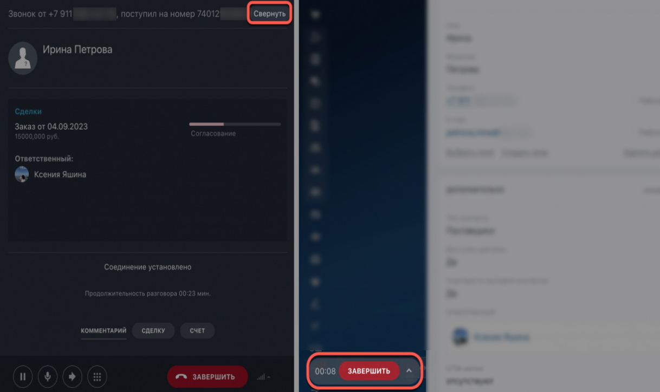Collapse call window via Свернуть
The width and height of the screenshot is (660, 392).
tap(270, 14)
